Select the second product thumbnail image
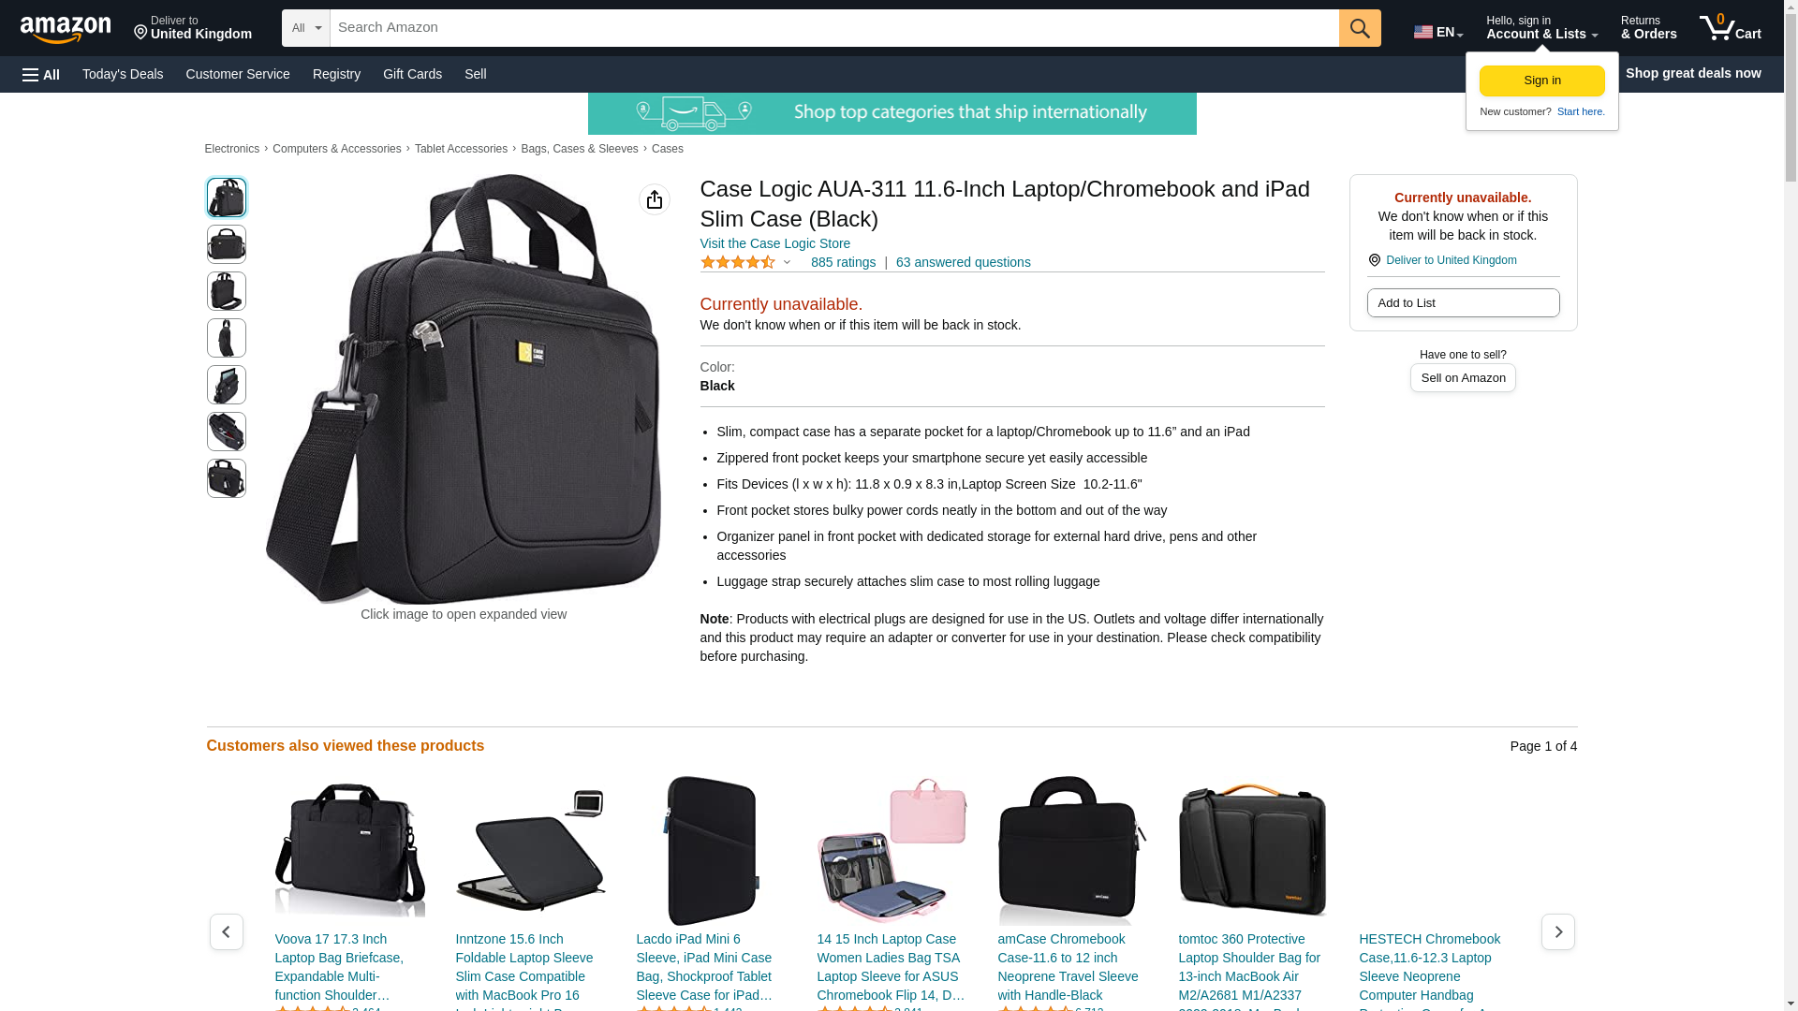 (226, 244)
